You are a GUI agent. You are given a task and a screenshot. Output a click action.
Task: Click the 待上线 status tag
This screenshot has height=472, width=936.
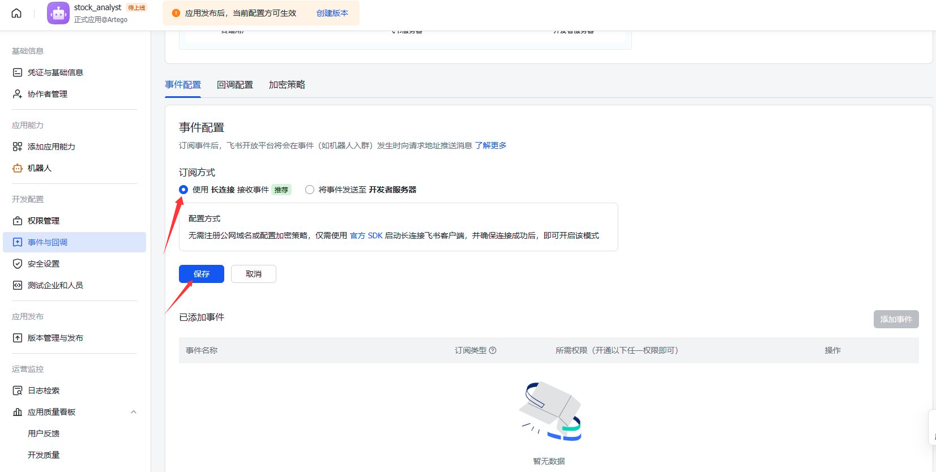click(136, 8)
